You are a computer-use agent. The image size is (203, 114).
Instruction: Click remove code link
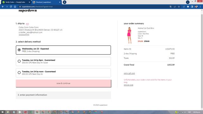point(128,85)
